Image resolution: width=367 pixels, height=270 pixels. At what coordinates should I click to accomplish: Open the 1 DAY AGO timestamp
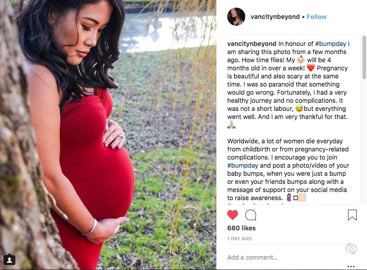tap(239, 238)
